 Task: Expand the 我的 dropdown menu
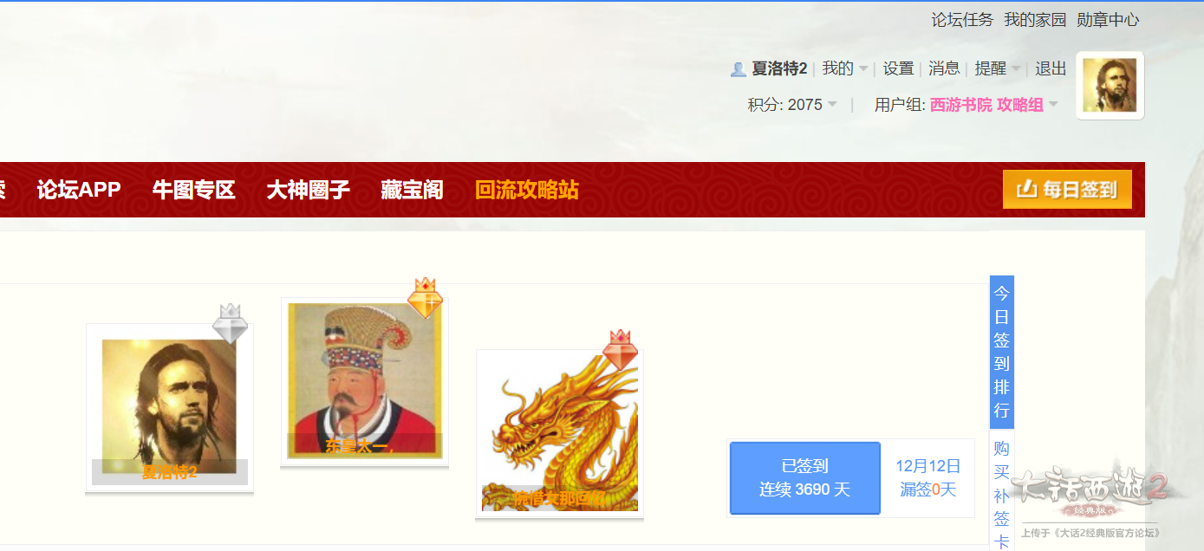pyautogui.click(x=845, y=68)
